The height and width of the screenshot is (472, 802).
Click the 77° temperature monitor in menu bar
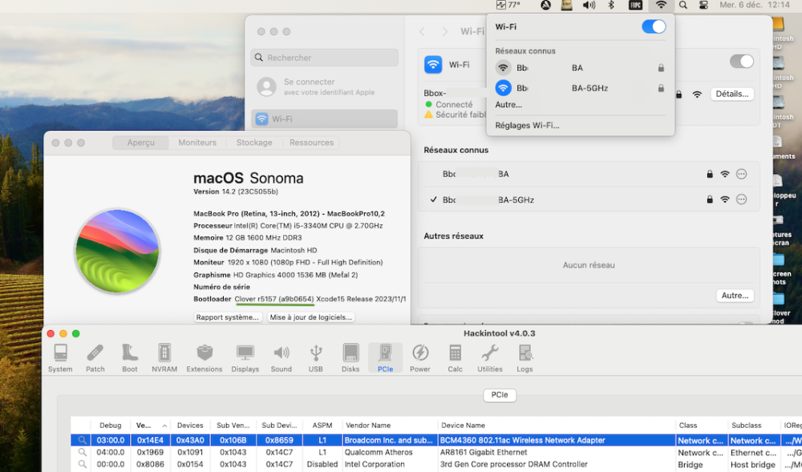point(508,5)
